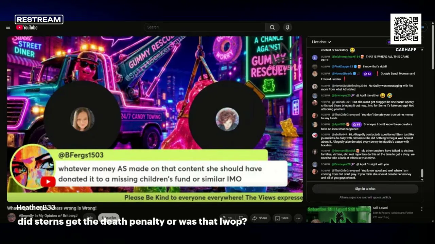Click the leizimmerman6184 chat avatar
Image resolution: width=435 pixels, height=244 pixels.
tap(315, 58)
